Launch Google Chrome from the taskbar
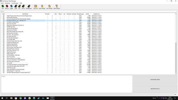The width and height of the screenshot is (178, 100). click(x=20, y=98)
